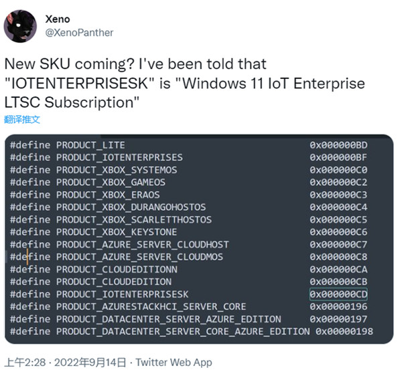
Task: Click the 0x00000198 hex value
Action: (344, 332)
